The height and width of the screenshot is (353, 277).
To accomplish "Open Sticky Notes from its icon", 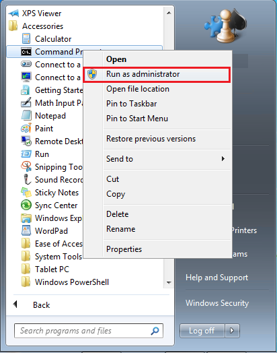I will (26, 193).
